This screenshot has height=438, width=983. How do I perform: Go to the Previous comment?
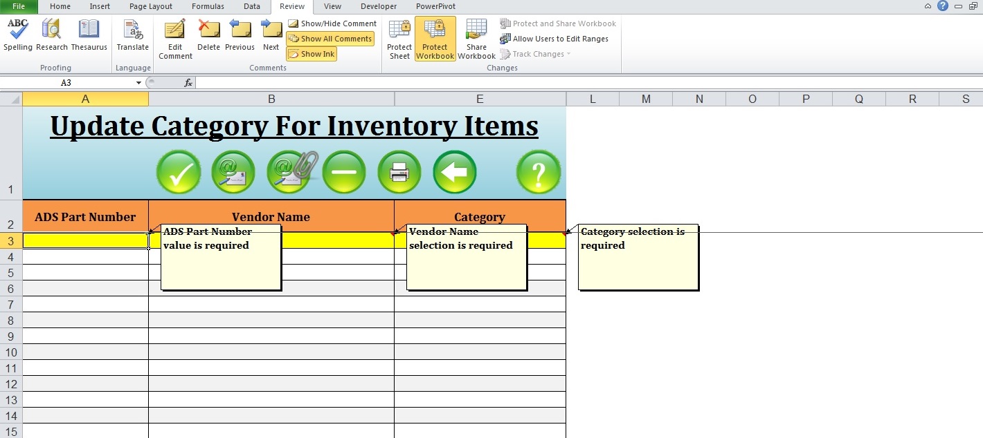pos(240,35)
